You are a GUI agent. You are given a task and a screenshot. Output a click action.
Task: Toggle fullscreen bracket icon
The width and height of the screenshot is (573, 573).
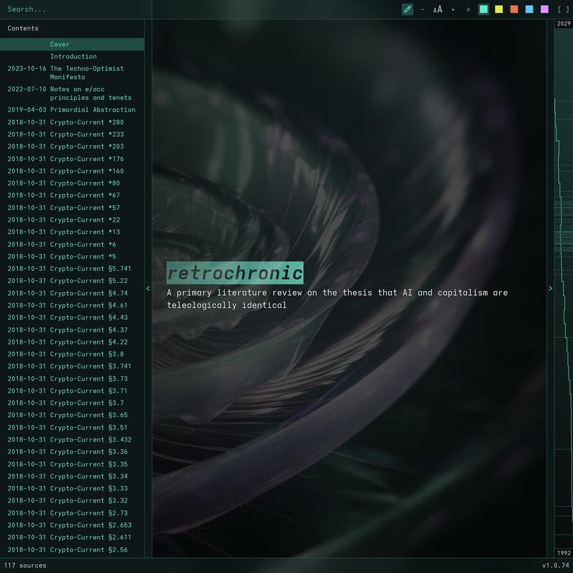click(x=563, y=10)
